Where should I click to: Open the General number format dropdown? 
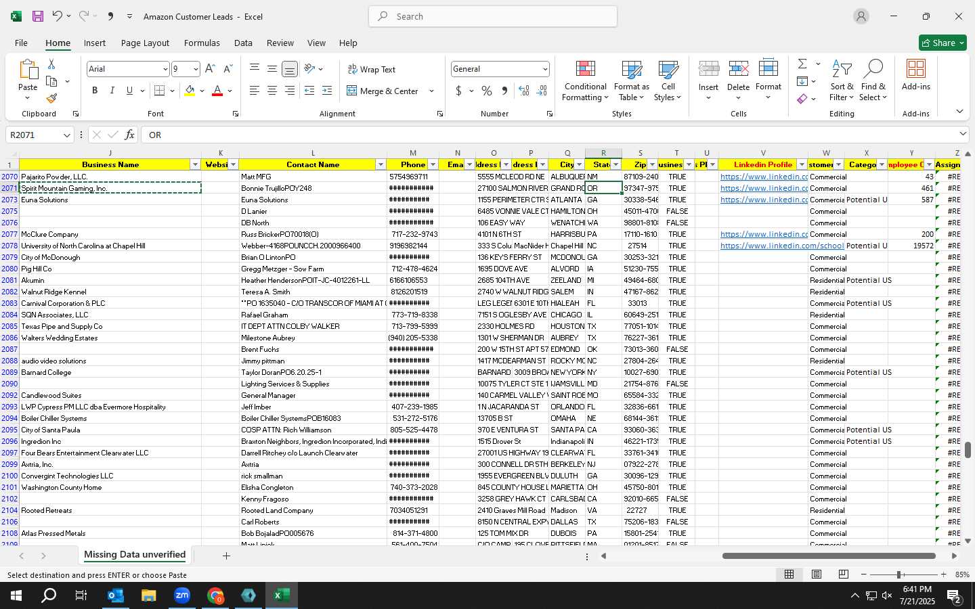pyautogui.click(x=544, y=69)
